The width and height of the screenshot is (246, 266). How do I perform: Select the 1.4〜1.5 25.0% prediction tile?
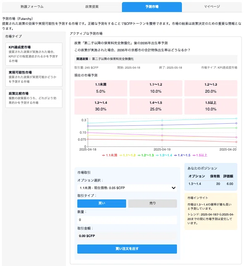pyautogui.click(x=156, y=106)
